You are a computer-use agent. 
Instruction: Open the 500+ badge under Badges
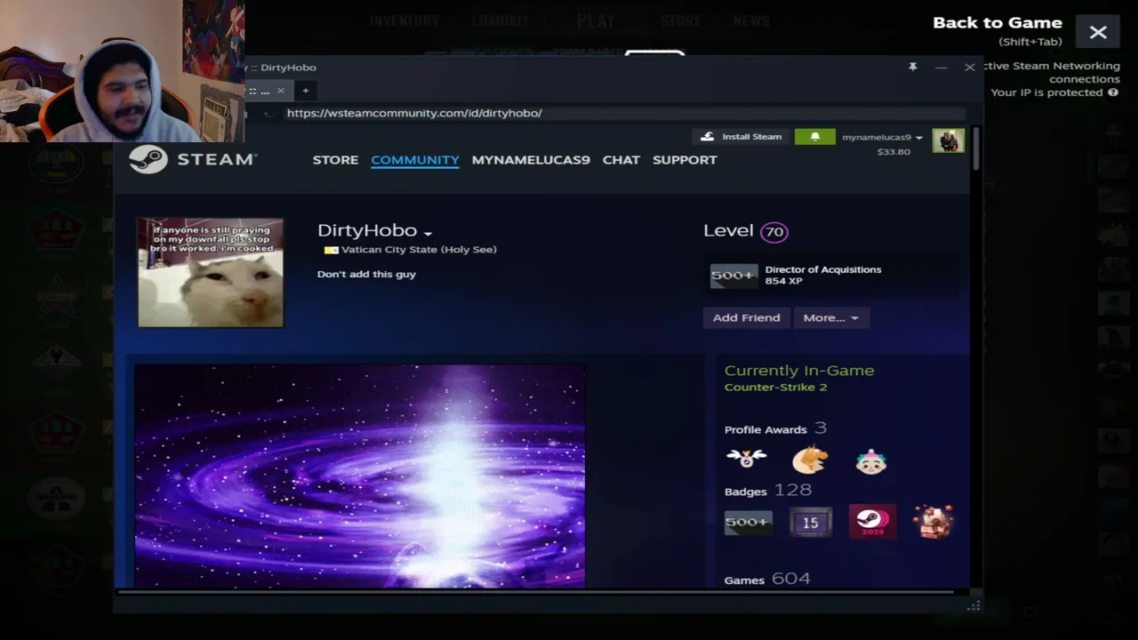pyautogui.click(x=747, y=522)
